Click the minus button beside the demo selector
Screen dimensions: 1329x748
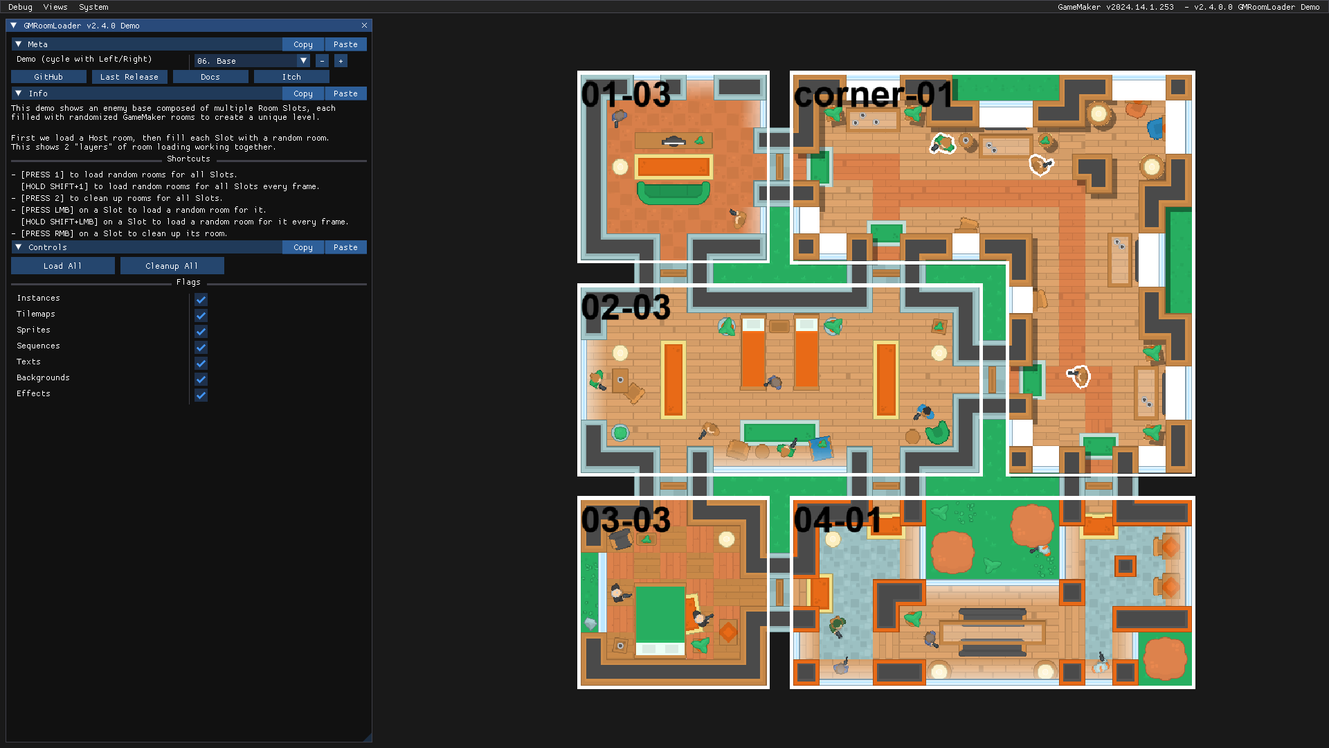(322, 61)
